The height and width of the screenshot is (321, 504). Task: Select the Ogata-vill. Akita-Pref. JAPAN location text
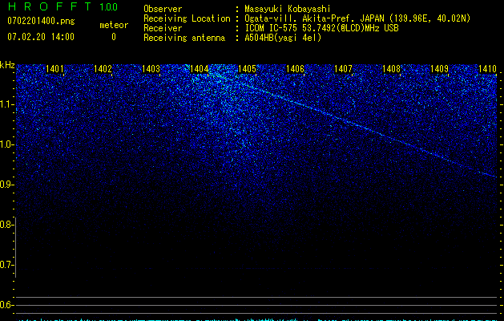(x=357, y=18)
